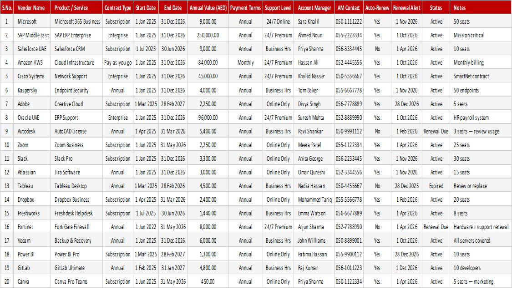Select the Vendor Name column header

click(32, 8)
